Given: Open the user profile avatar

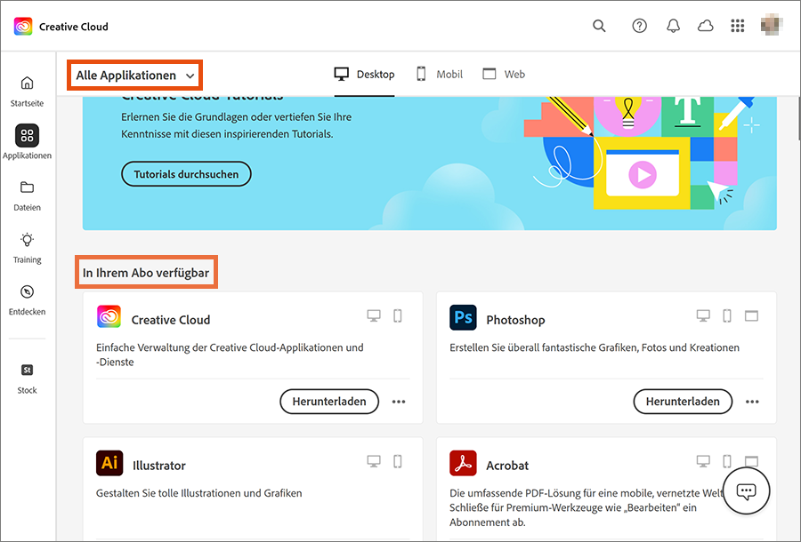Looking at the screenshot, I should (x=772, y=26).
